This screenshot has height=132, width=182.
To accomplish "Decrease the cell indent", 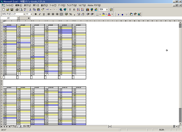I will (x=88, y=14).
